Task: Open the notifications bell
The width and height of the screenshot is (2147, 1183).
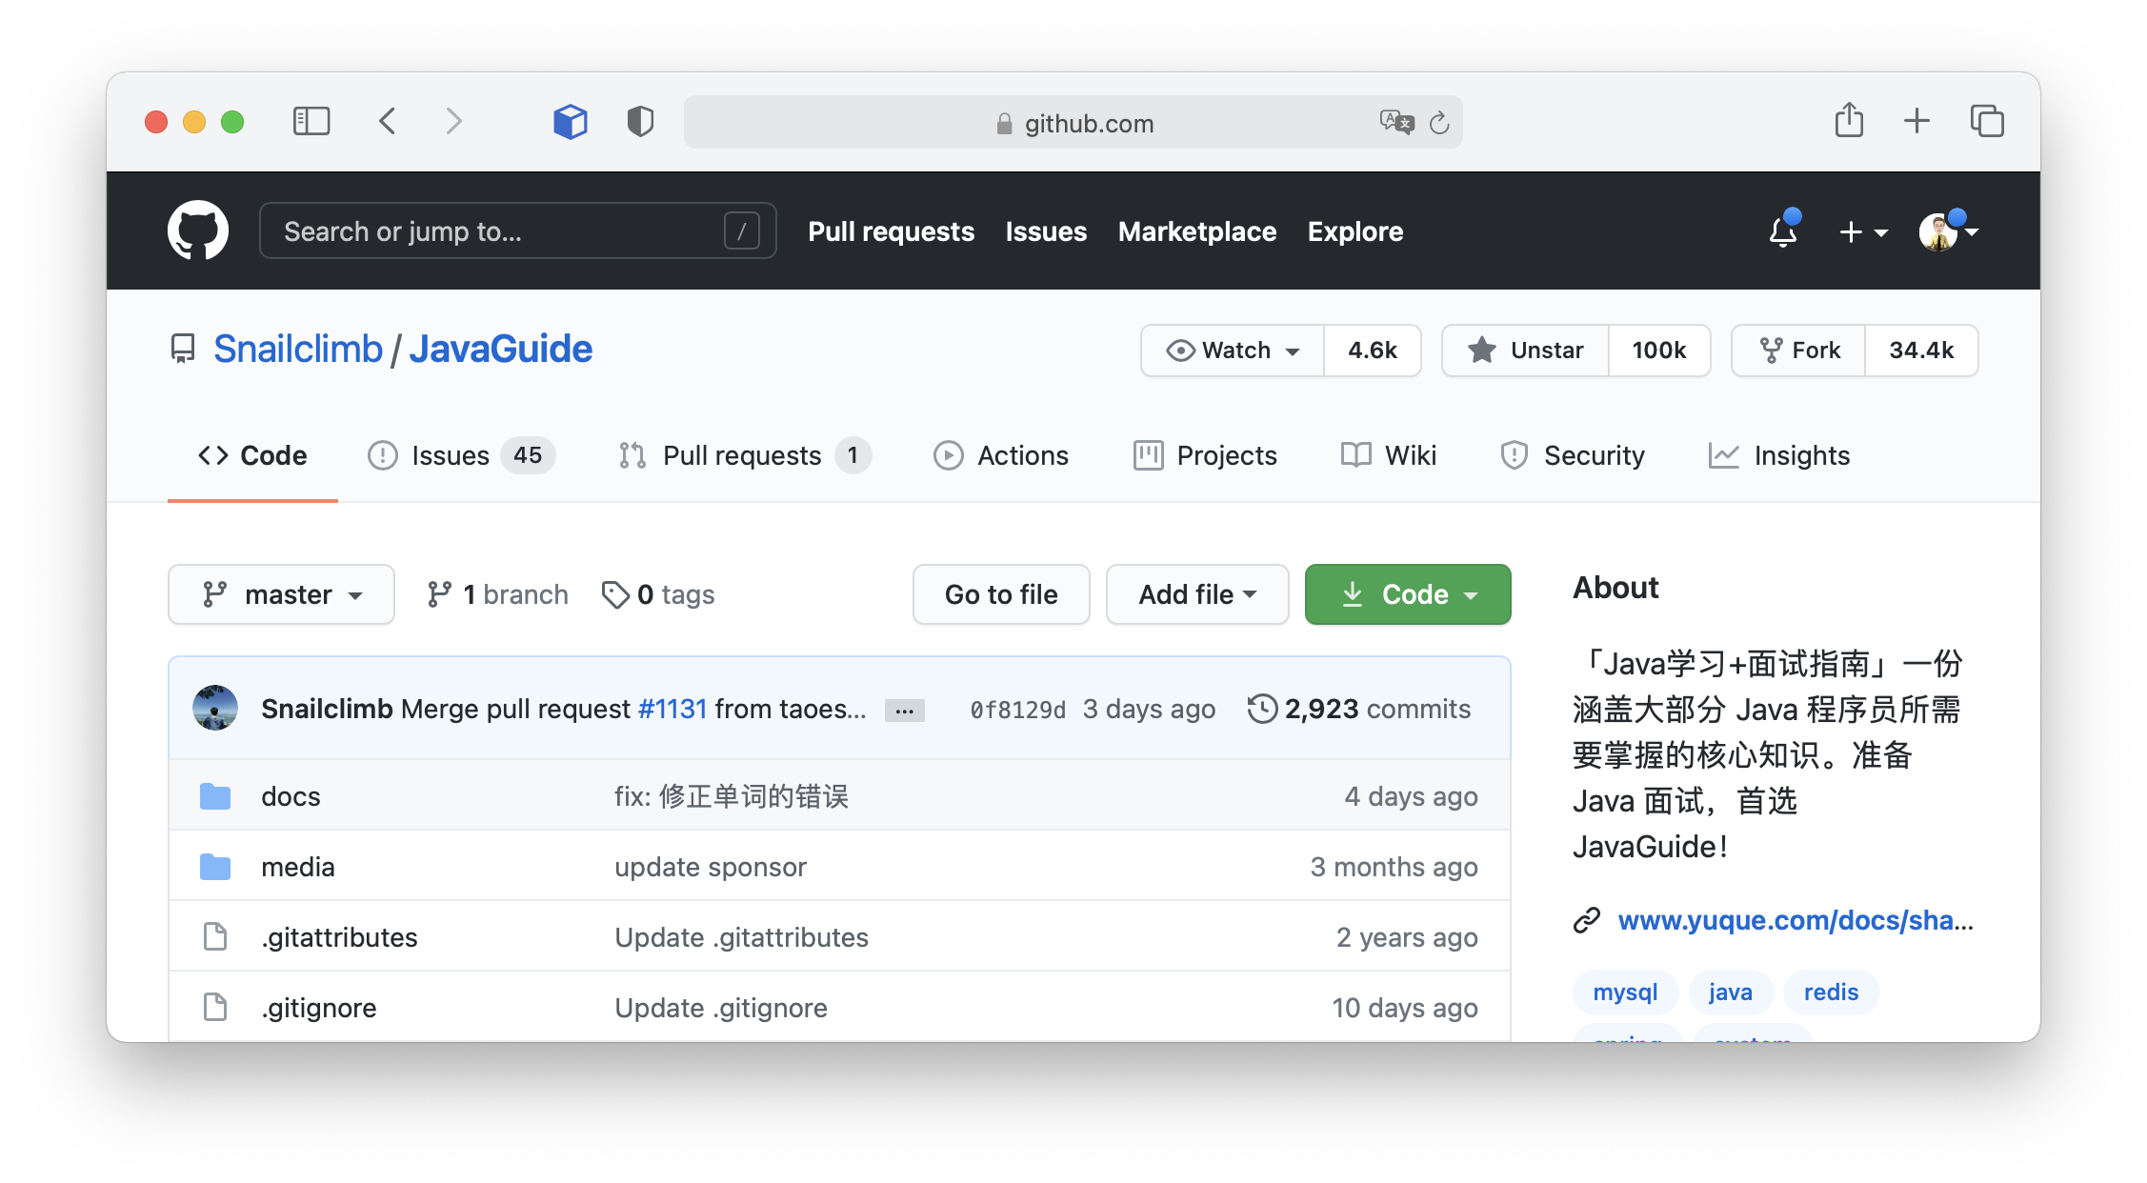Action: 1783,231
